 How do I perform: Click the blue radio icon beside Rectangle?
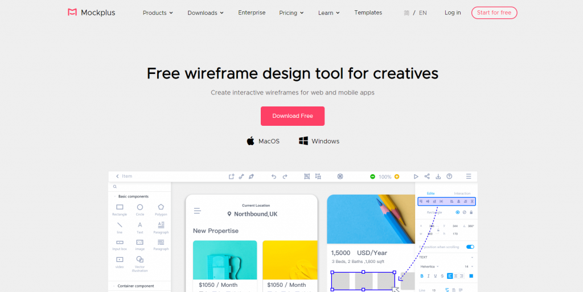pyautogui.click(x=458, y=212)
